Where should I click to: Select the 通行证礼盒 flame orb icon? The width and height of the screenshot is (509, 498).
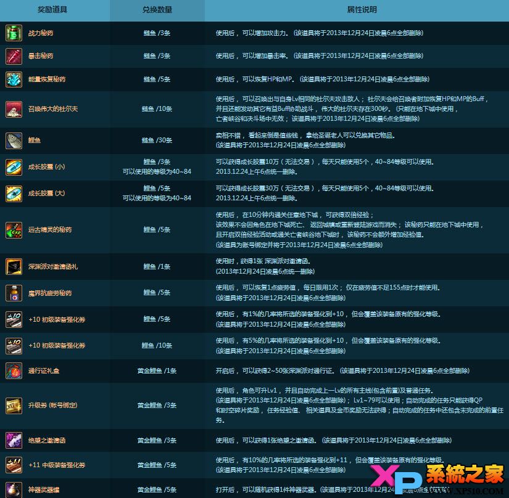point(14,371)
